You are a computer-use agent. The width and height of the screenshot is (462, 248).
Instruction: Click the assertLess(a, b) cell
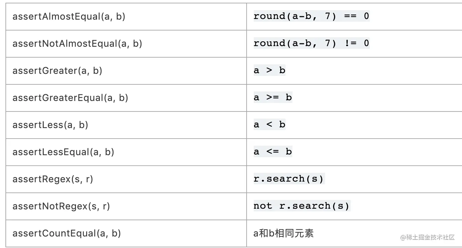coord(50,125)
